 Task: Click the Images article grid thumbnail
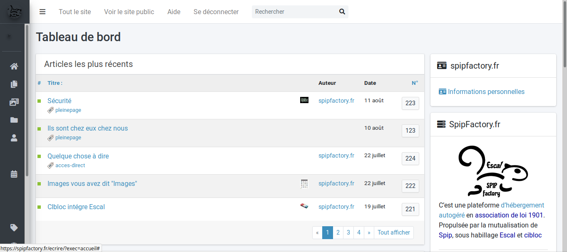tap(304, 184)
